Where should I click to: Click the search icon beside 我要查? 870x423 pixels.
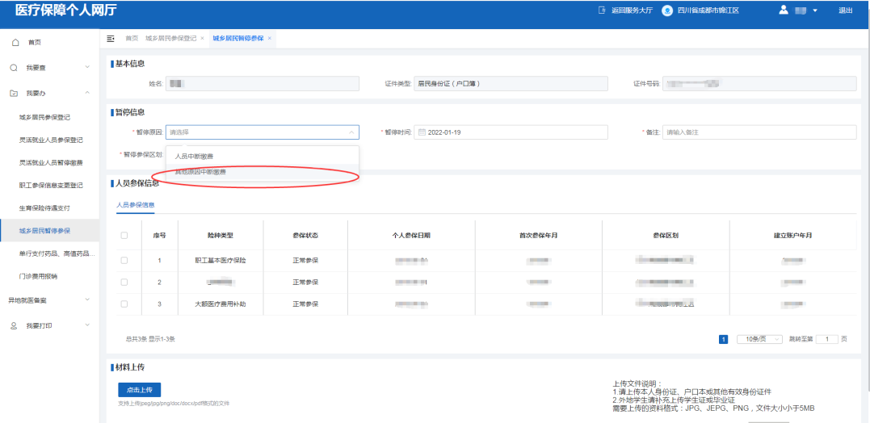(x=14, y=68)
